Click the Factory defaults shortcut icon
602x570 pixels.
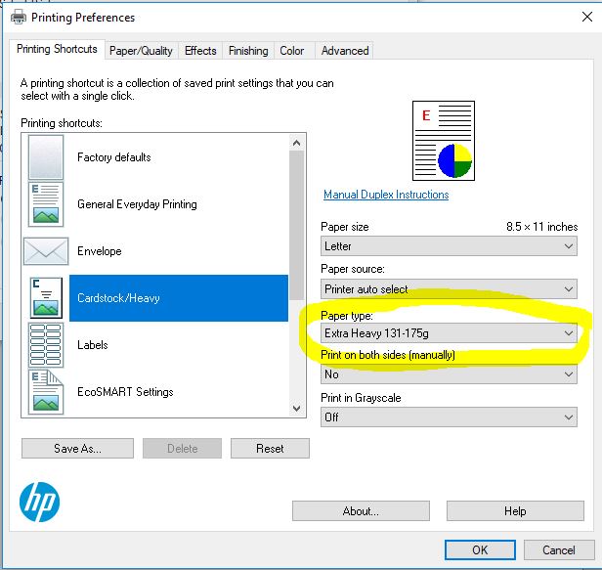46,157
